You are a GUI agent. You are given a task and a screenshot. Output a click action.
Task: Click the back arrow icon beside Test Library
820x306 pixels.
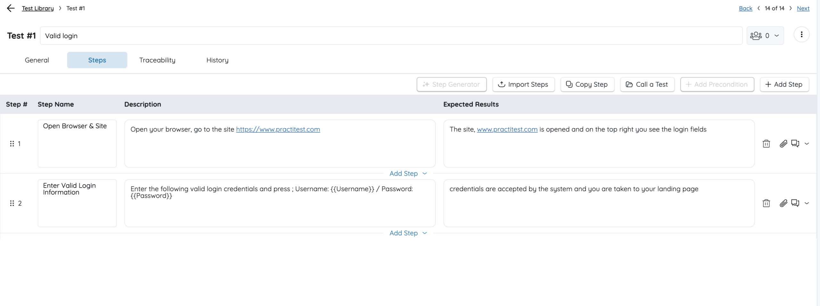11,8
